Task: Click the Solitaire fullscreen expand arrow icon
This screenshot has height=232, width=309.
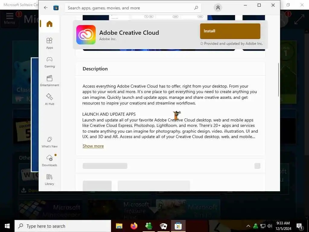Action: click(299, 20)
